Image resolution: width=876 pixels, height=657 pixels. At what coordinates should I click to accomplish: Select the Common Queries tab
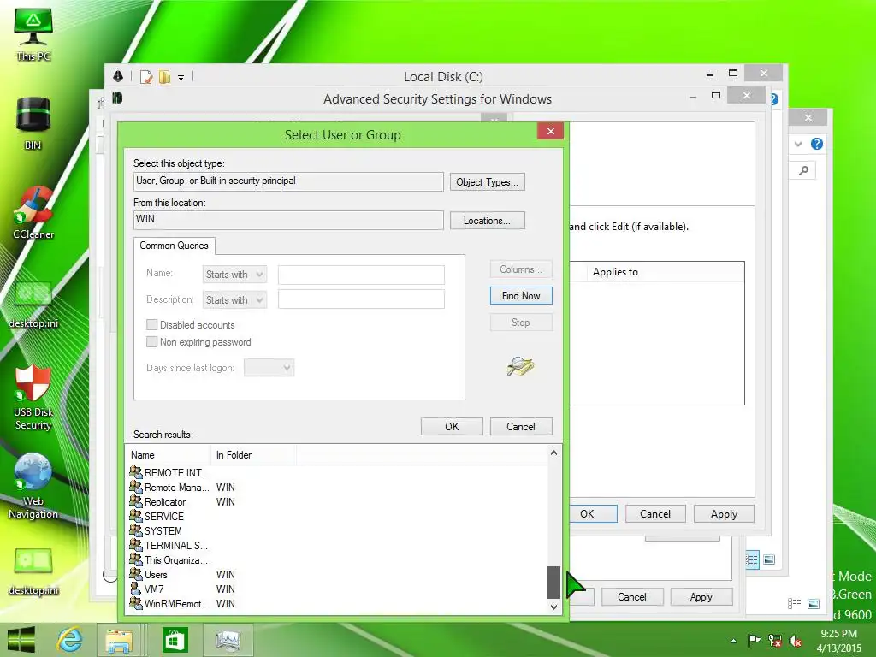click(174, 246)
